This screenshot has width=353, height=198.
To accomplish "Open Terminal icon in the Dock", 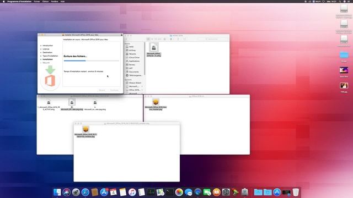I will pos(169,192).
